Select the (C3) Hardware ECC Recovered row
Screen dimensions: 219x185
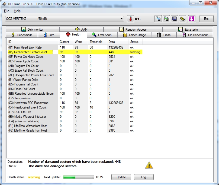(75, 103)
